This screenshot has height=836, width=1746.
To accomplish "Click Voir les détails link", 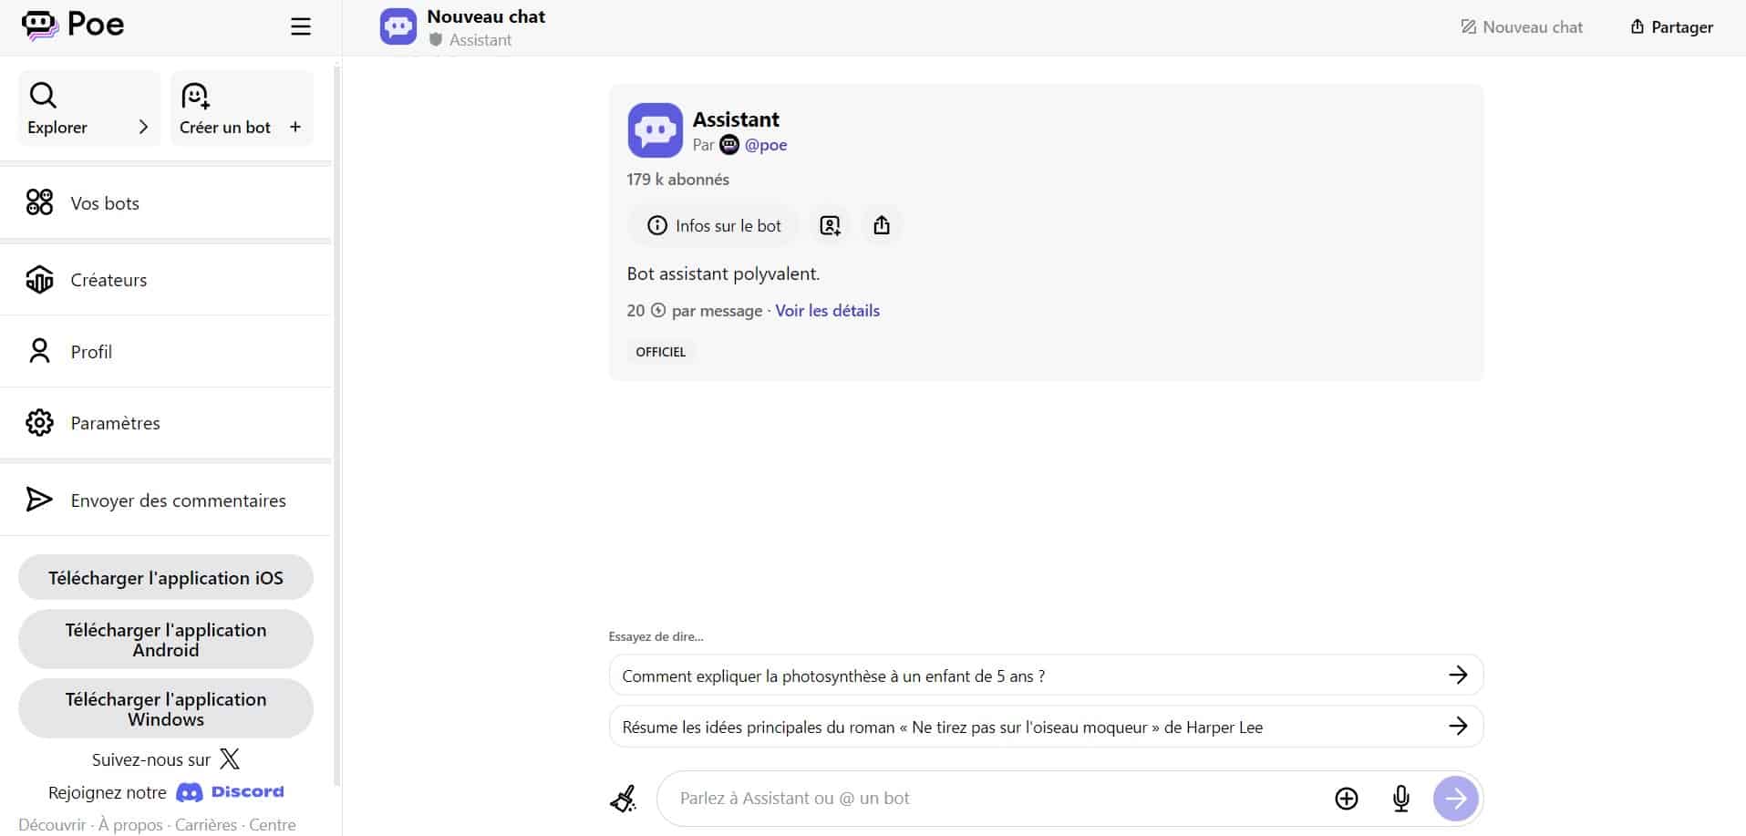I will tap(827, 311).
